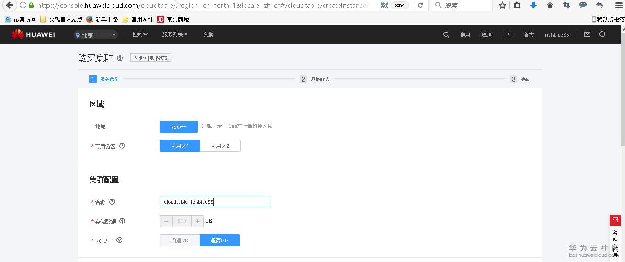625x262 pixels.
Task: Select 普通I/O type option
Action: click(x=179, y=240)
